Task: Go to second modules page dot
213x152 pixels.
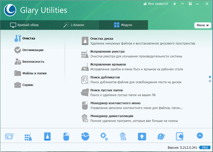Action: click(x=210, y=81)
